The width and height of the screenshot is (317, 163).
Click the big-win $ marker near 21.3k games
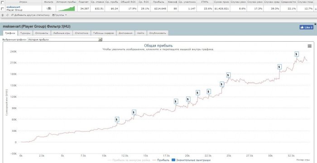pyautogui.click(x=198, y=93)
